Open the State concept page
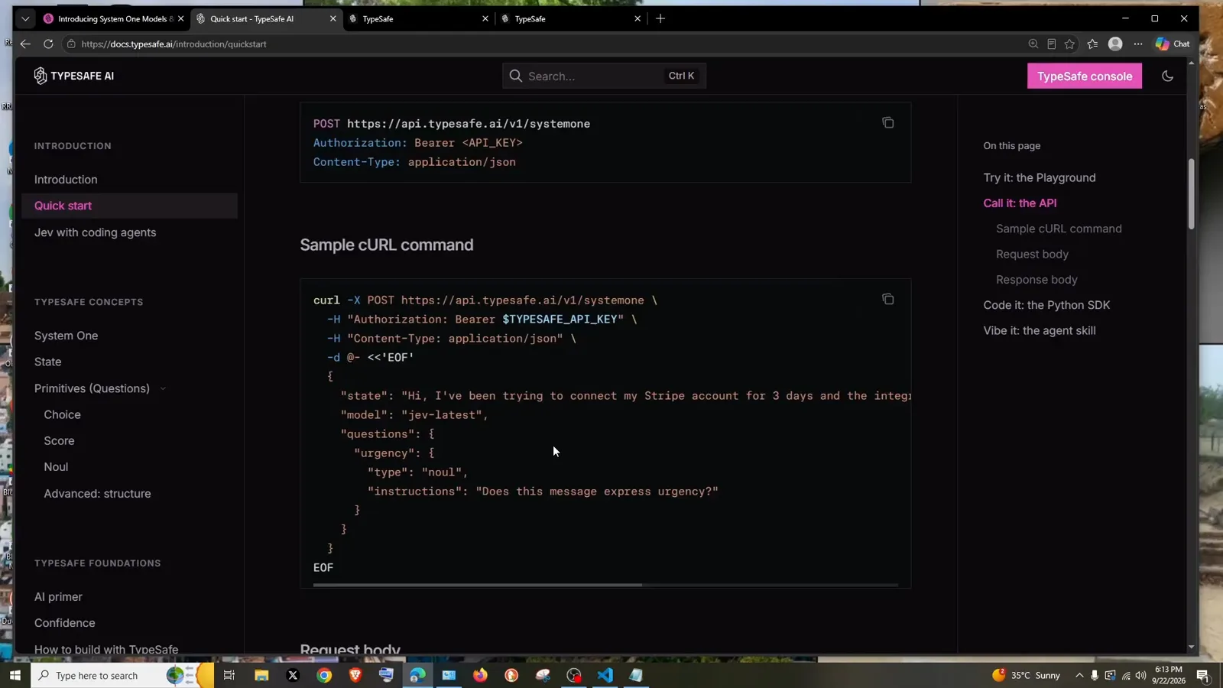This screenshot has height=688, width=1223. click(47, 362)
